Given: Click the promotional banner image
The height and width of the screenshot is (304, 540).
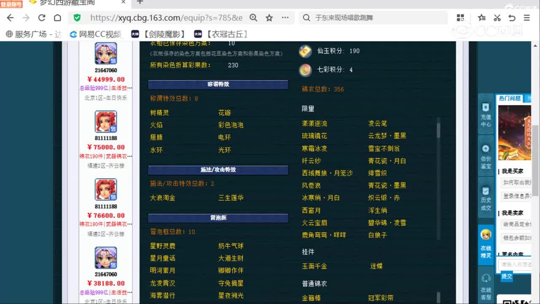Looking at the screenshot, I should click(x=515, y=132).
